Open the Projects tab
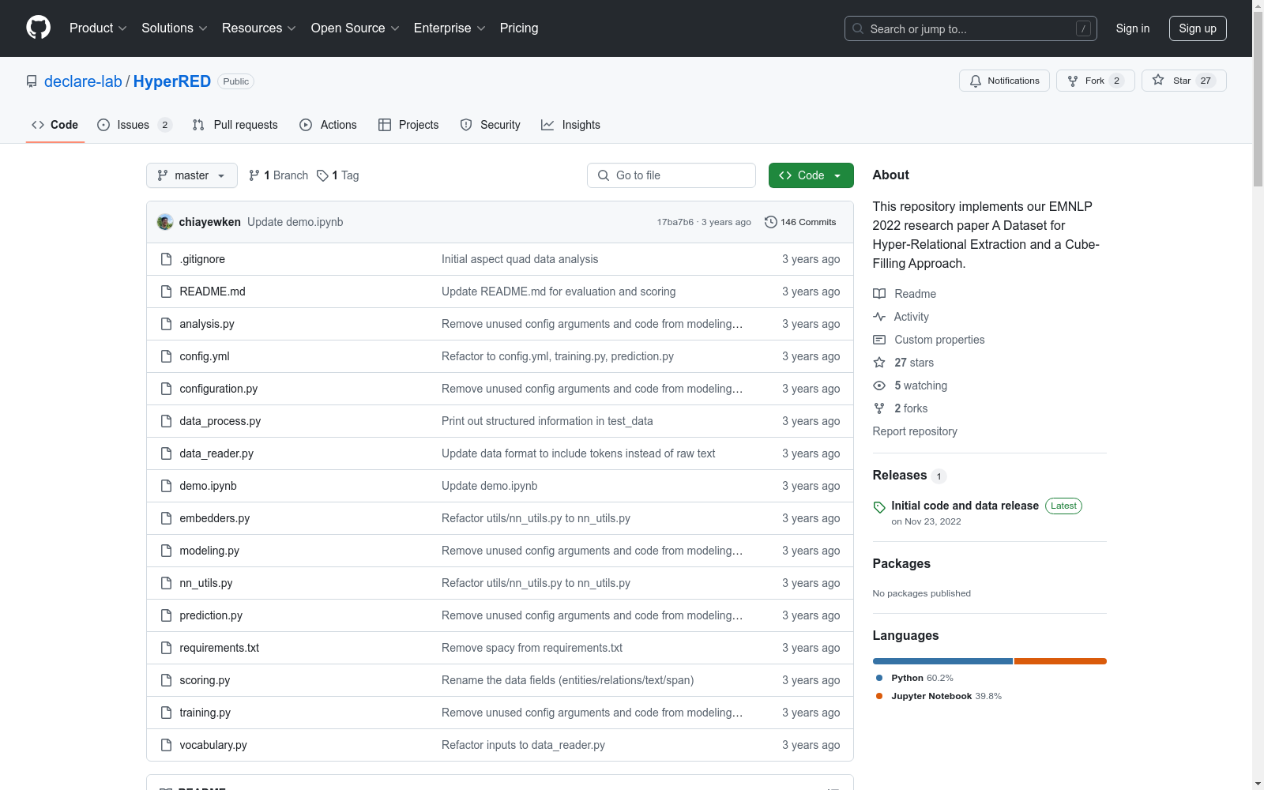 (x=408, y=125)
